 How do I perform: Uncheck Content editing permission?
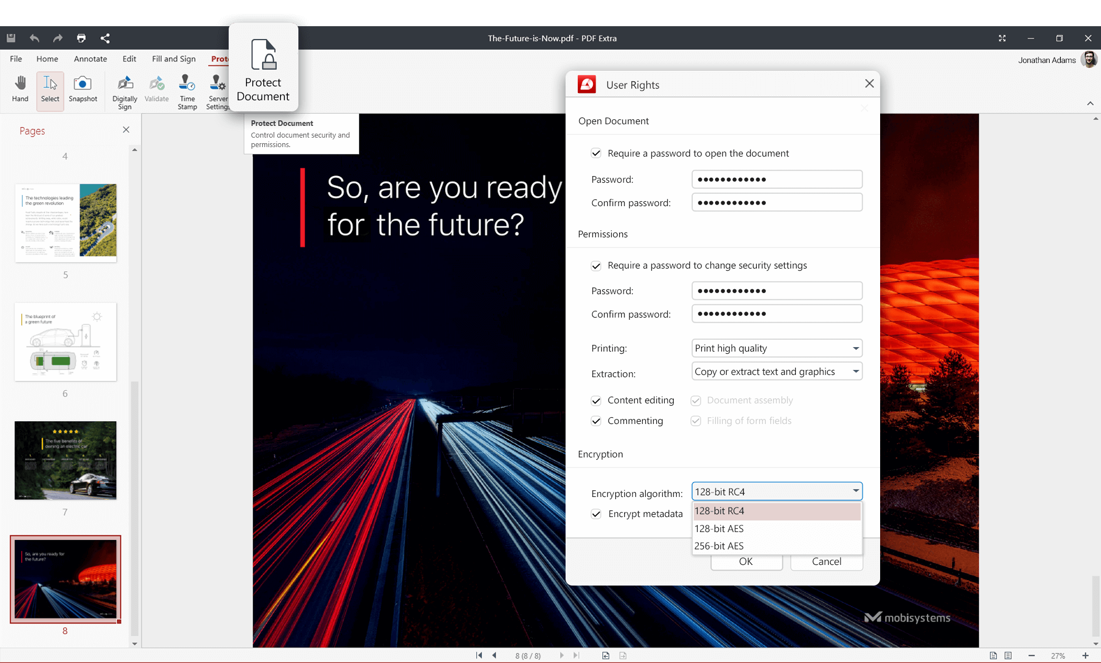click(596, 401)
